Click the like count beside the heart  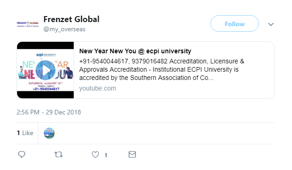tap(106, 155)
